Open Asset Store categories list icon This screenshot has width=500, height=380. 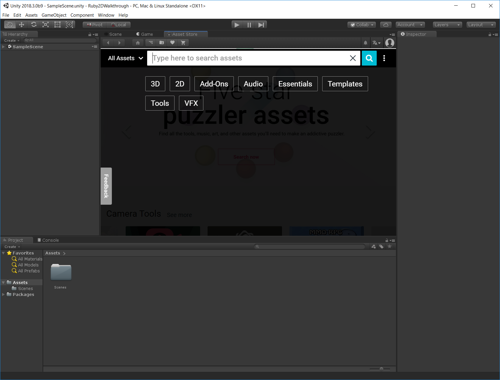coord(151,43)
